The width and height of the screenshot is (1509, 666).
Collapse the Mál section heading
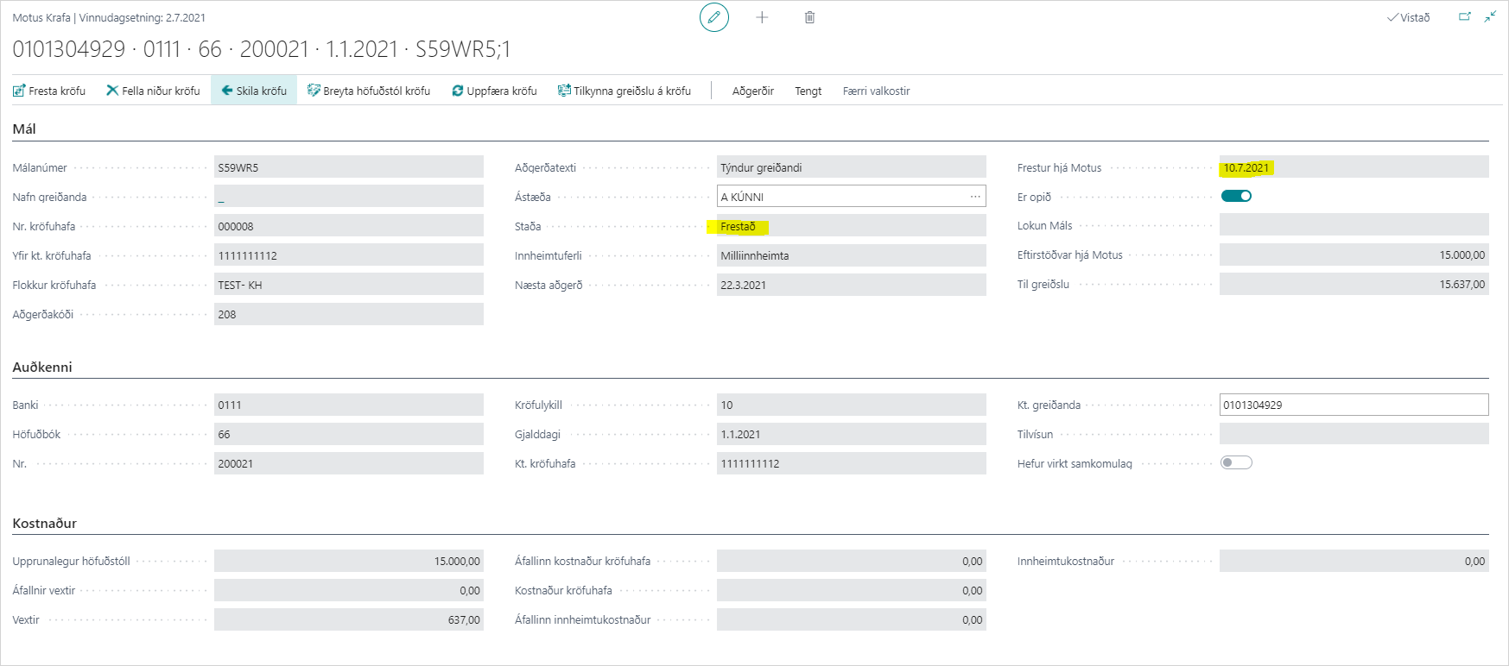point(24,129)
